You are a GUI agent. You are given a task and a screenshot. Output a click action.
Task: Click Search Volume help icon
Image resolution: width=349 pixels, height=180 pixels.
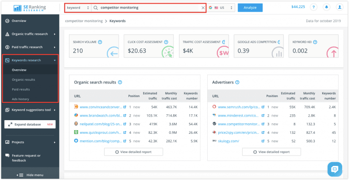click(100, 42)
